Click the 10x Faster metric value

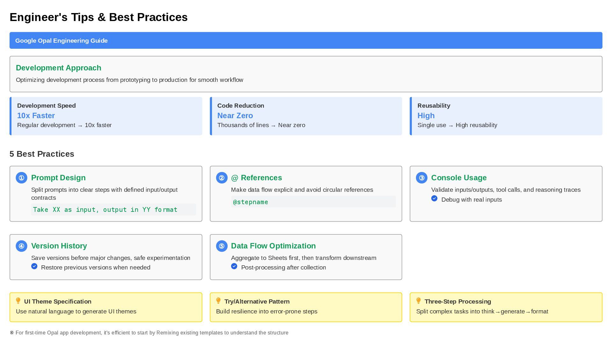coord(36,116)
